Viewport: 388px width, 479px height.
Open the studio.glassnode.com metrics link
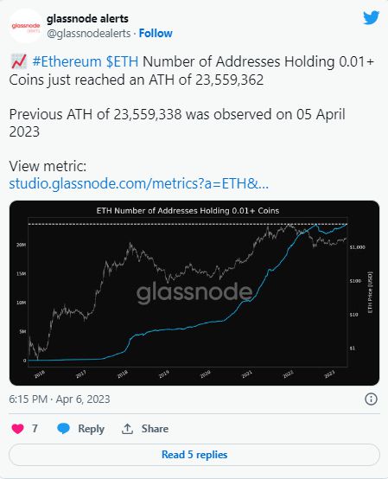(139, 183)
